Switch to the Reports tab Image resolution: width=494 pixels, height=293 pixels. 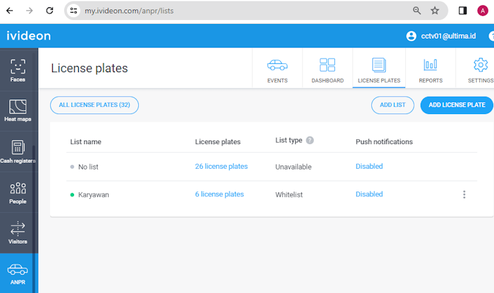[431, 70]
